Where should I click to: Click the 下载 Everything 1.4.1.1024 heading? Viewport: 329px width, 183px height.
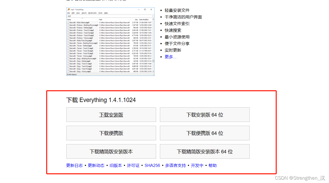101,100
